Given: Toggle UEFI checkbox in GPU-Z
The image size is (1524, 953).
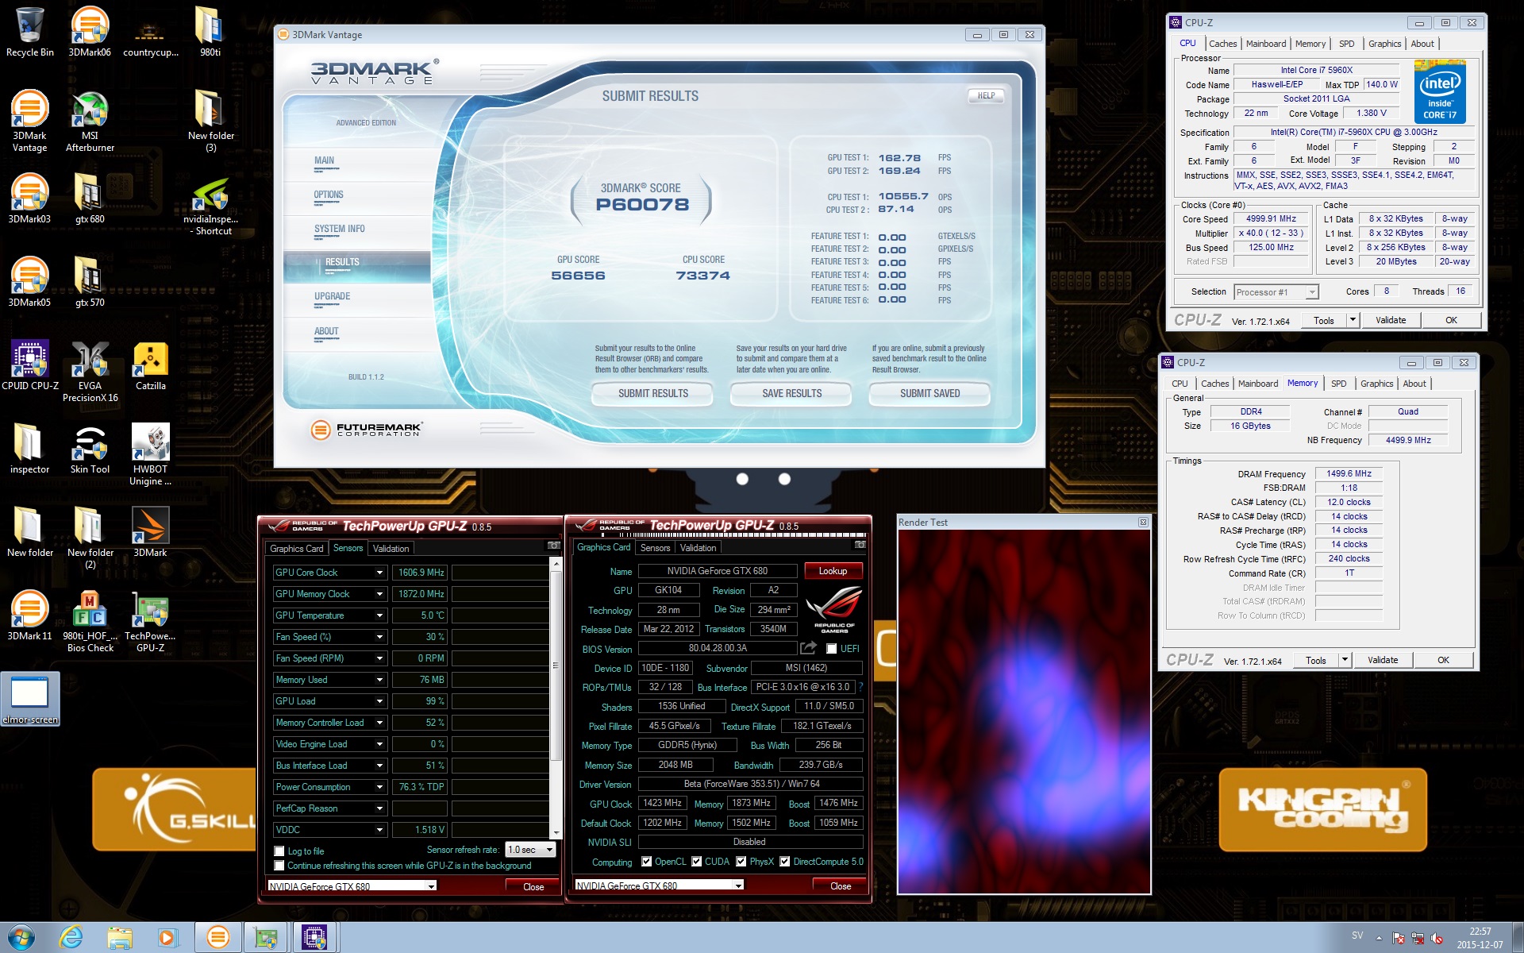Looking at the screenshot, I should click(831, 649).
